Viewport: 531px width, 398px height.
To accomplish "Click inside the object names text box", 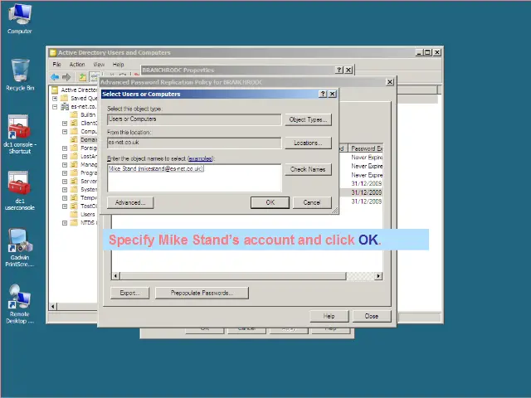I will point(193,179).
